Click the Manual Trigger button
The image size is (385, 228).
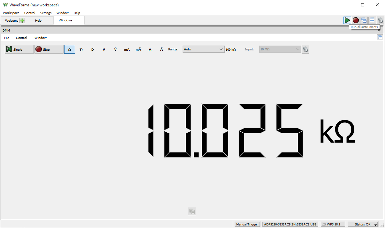[x=247, y=224]
